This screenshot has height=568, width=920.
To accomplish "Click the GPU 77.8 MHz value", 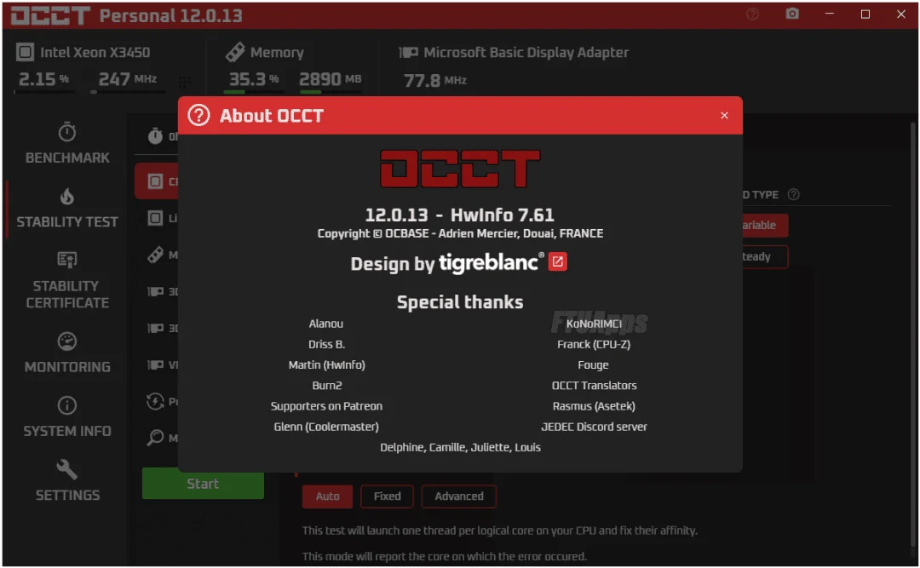I will pos(434,80).
